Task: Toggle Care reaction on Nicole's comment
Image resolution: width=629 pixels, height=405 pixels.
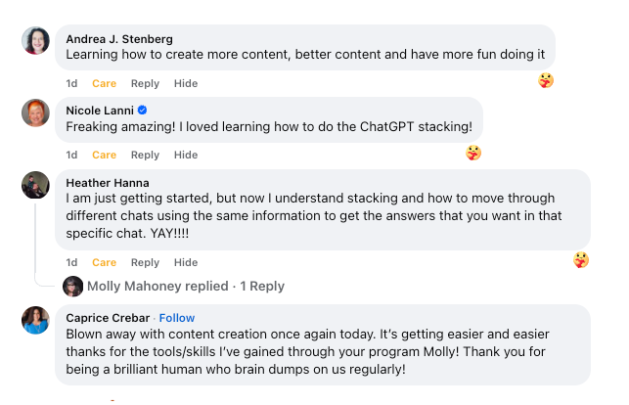Action: (105, 155)
